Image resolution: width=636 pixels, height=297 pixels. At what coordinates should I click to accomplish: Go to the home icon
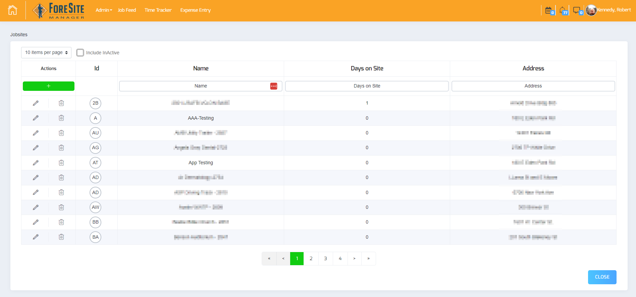[12, 10]
